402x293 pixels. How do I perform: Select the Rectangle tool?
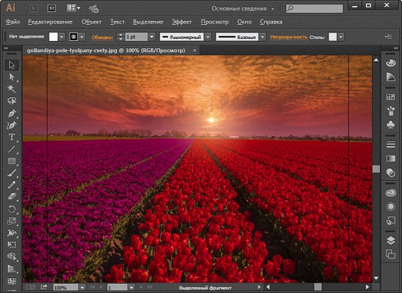(x=11, y=161)
